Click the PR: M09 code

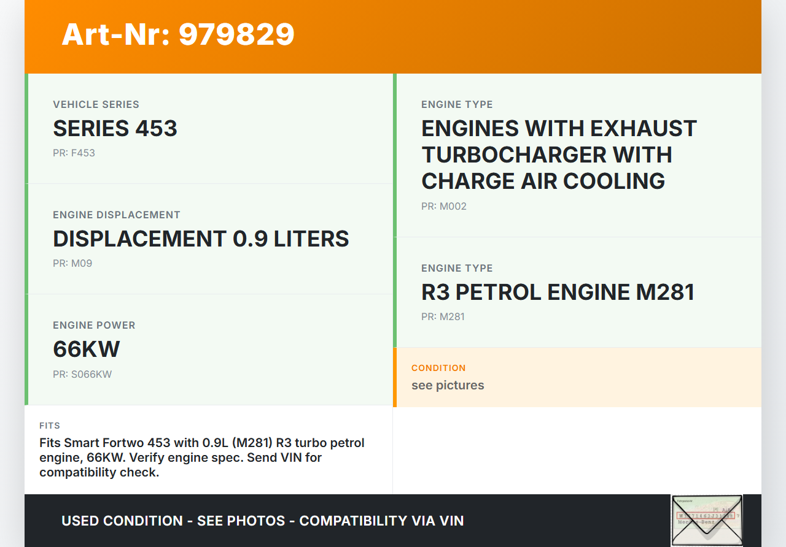tap(72, 264)
